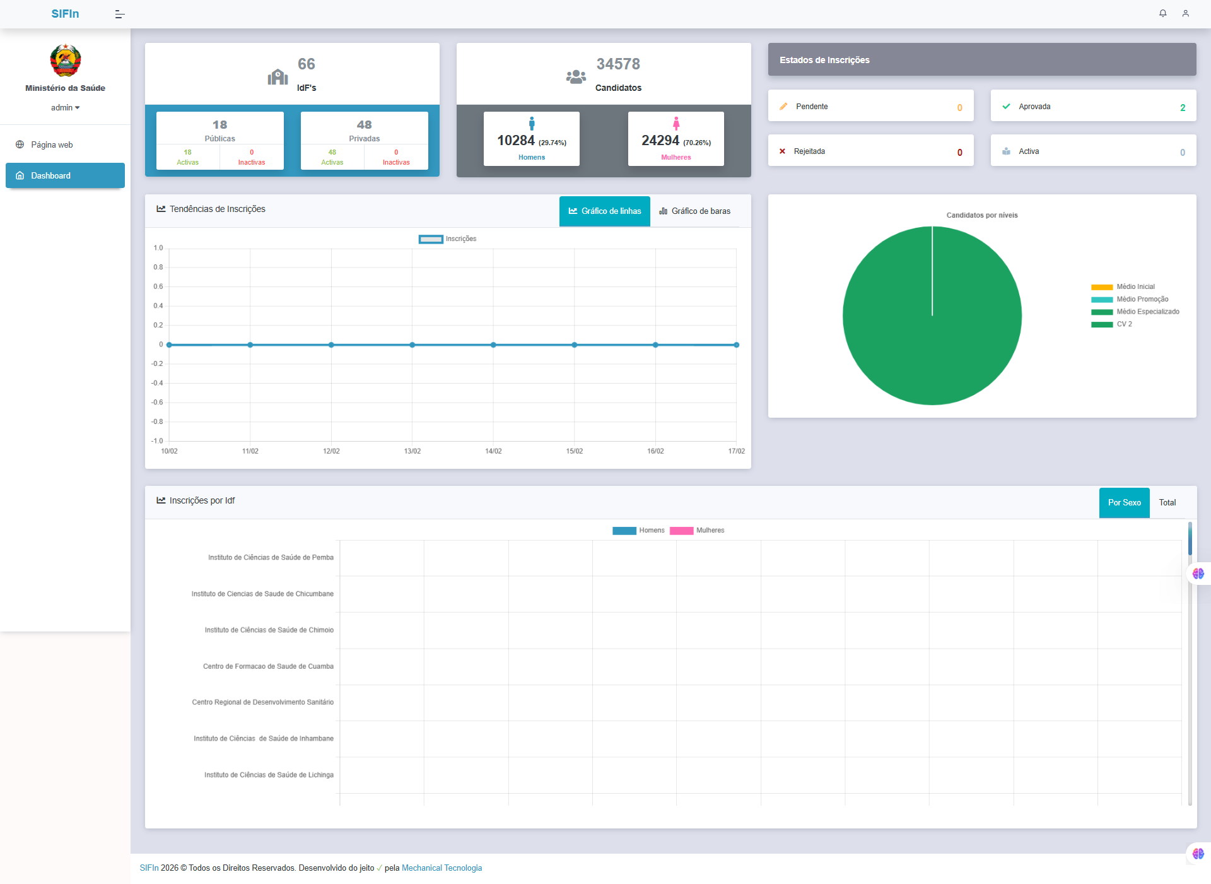Click the Candidatos group icon

576,77
